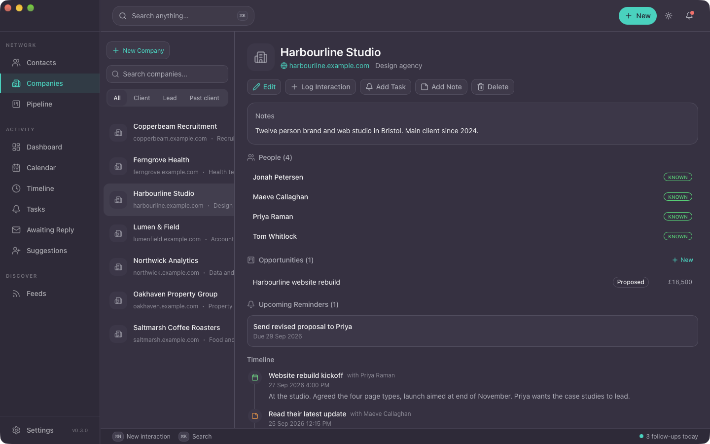This screenshot has width=710, height=444.
Task: Edit the Harbourline Studio company
Action: [264, 87]
